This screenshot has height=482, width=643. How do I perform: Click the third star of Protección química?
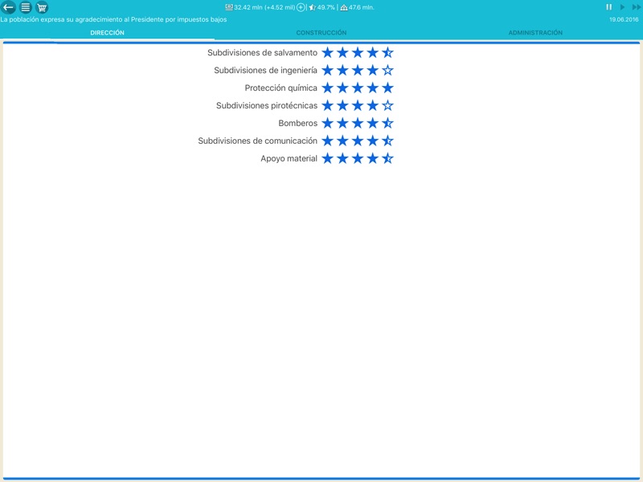[x=358, y=88]
